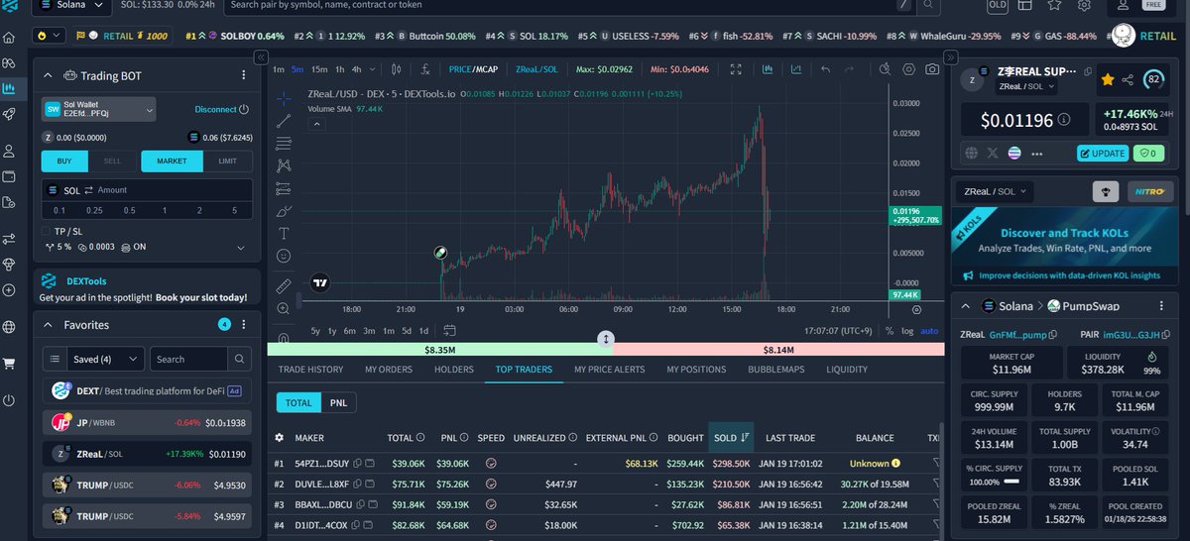Toggle the PRICE/MCAP chart mode
Image resolution: width=1190 pixels, height=541 pixels.
[474, 70]
